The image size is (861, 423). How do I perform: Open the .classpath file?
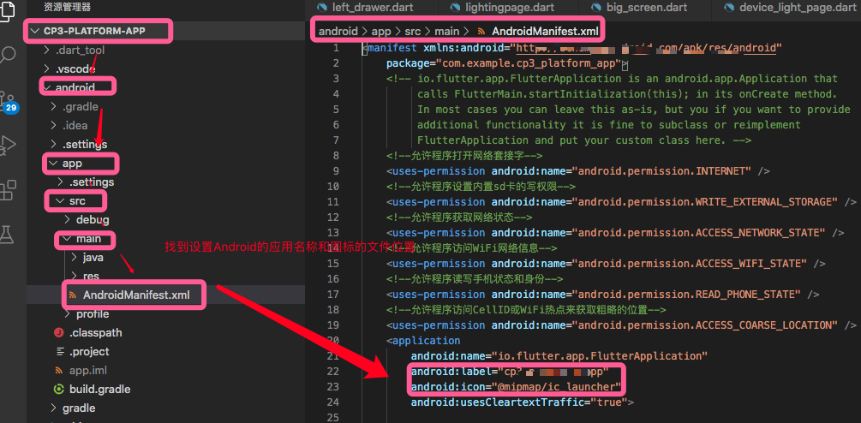tap(96, 332)
